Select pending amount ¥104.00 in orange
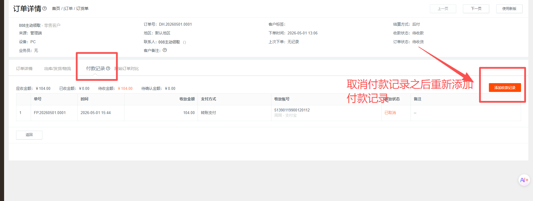533x201 pixels. [125, 88]
